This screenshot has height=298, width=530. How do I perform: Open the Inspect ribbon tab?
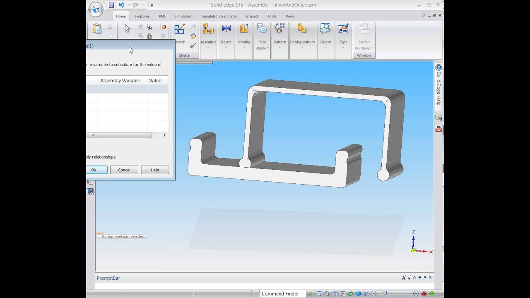tap(252, 16)
